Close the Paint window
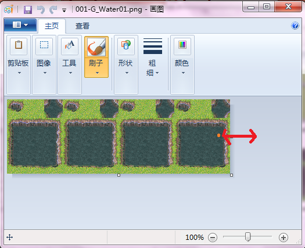The image size is (305, 248). pyautogui.click(x=288, y=7)
